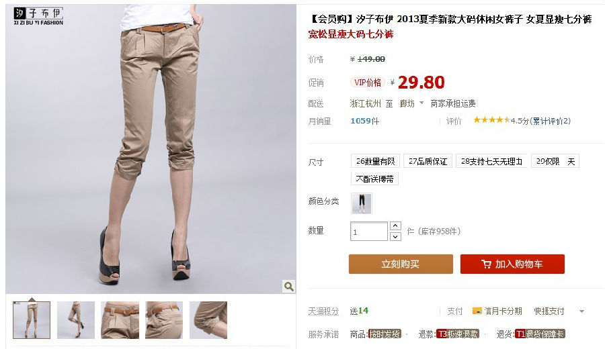Expand the payment methods dropdown arrow

tap(582, 311)
